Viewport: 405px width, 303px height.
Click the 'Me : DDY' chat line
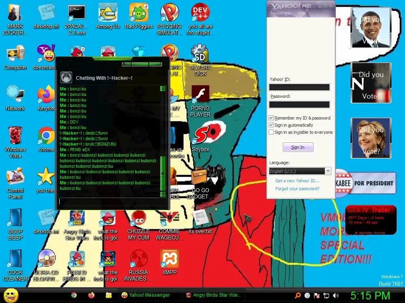coord(69,122)
